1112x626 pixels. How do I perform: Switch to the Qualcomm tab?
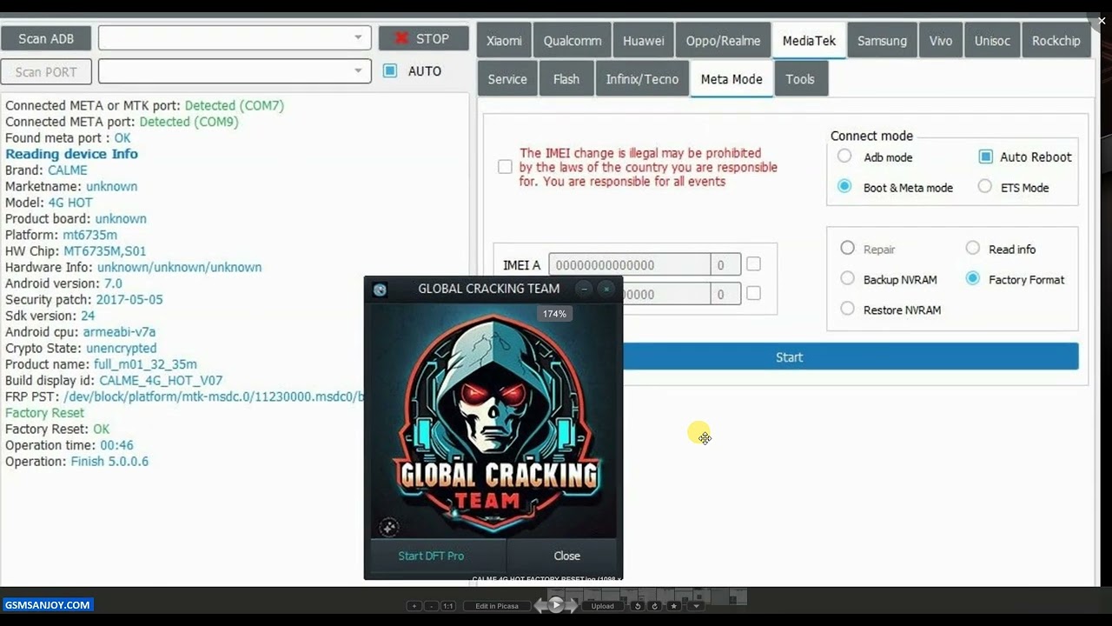pyautogui.click(x=573, y=41)
